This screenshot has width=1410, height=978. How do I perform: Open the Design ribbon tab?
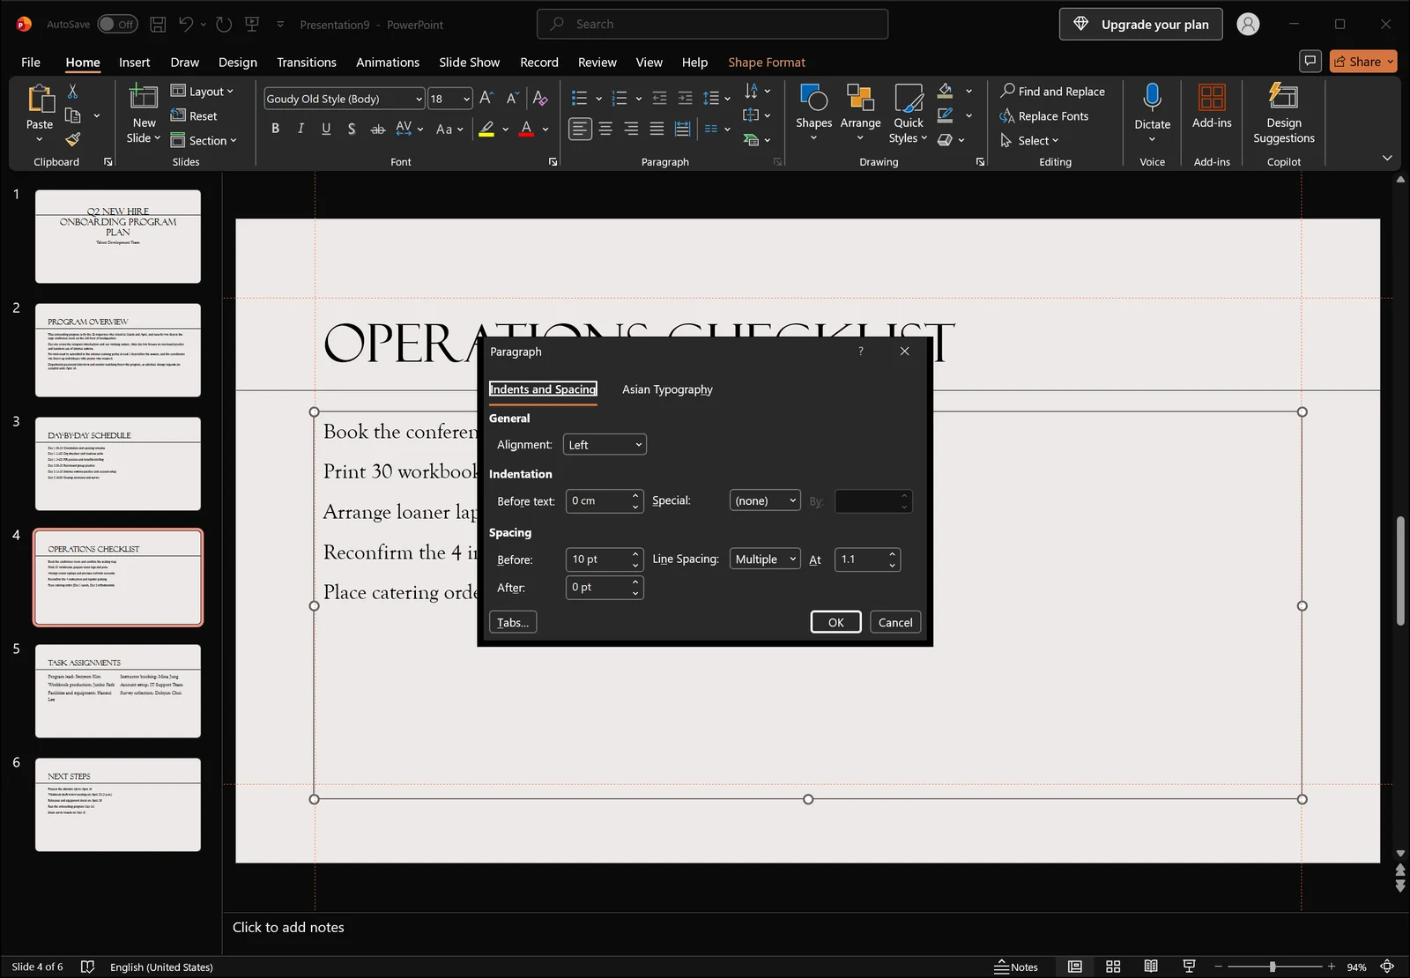coord(238,62)
